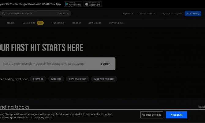Expand the Creator Tools menu
The image size is (205, 123).
[147, 13]
